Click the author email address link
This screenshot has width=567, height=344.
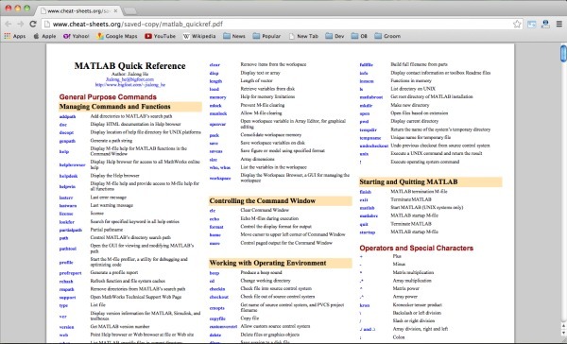[129, 79]
